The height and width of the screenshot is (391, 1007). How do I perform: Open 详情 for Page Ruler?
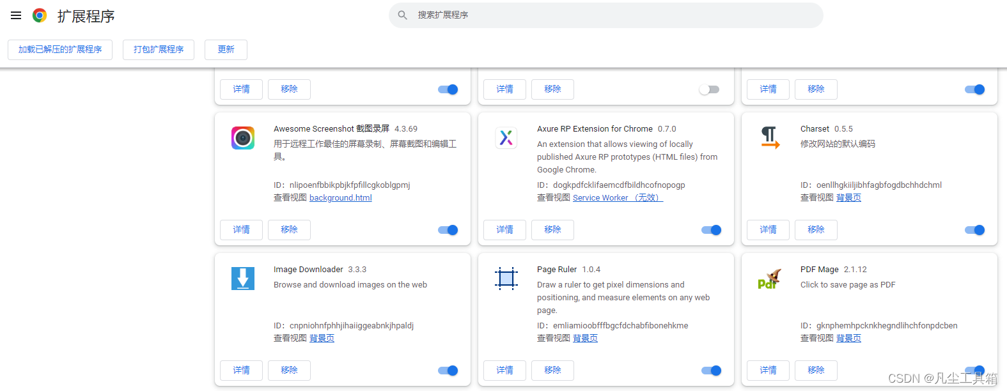(504, 371)
